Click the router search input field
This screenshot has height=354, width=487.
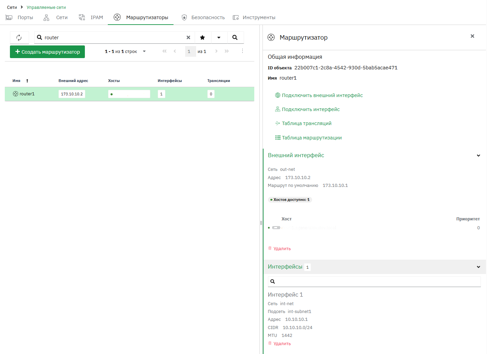[x=115, y=38]
